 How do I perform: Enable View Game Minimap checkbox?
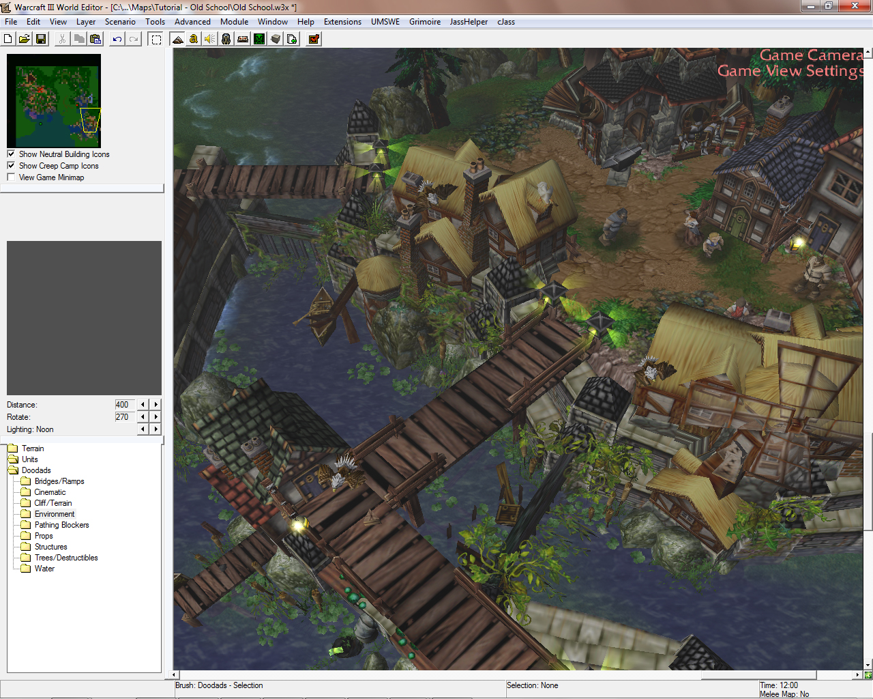(x=11, y=177)
